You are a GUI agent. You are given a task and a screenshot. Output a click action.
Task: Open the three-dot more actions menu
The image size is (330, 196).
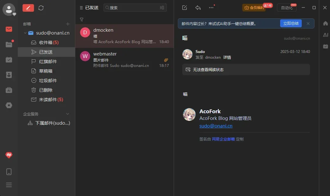[x=211, y=8]
